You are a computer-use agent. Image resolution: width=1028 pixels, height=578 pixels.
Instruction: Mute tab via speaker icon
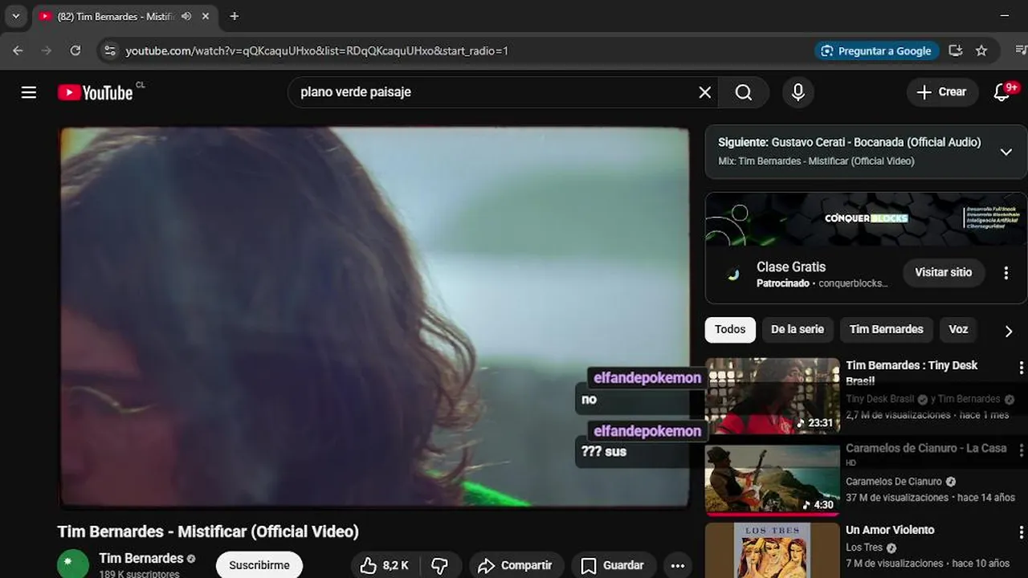click(186, 16)
